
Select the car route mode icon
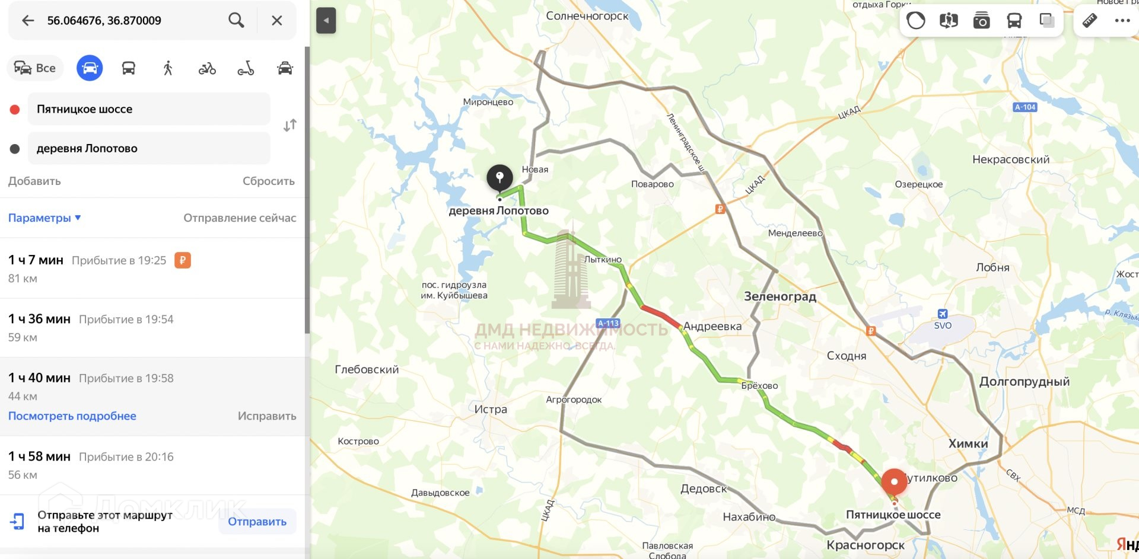tap(90, 68)
